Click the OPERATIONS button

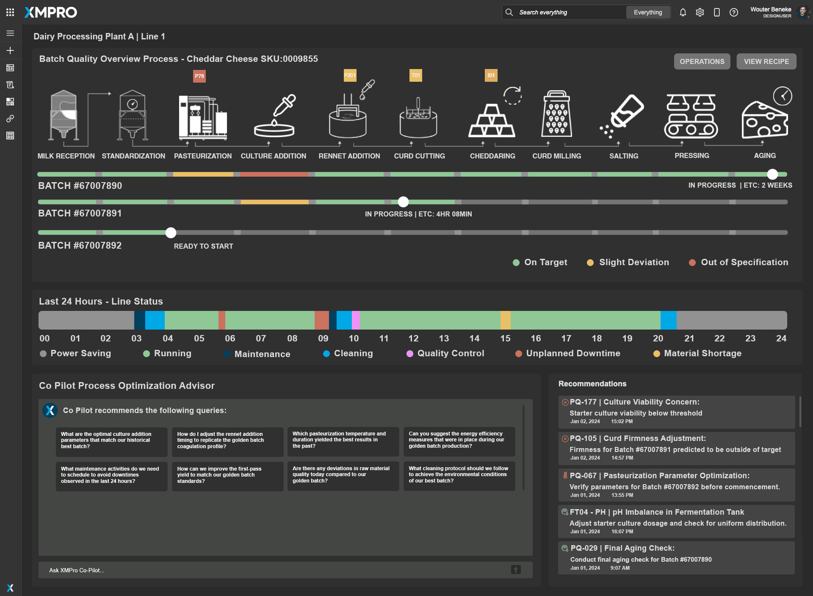point(702,61)
